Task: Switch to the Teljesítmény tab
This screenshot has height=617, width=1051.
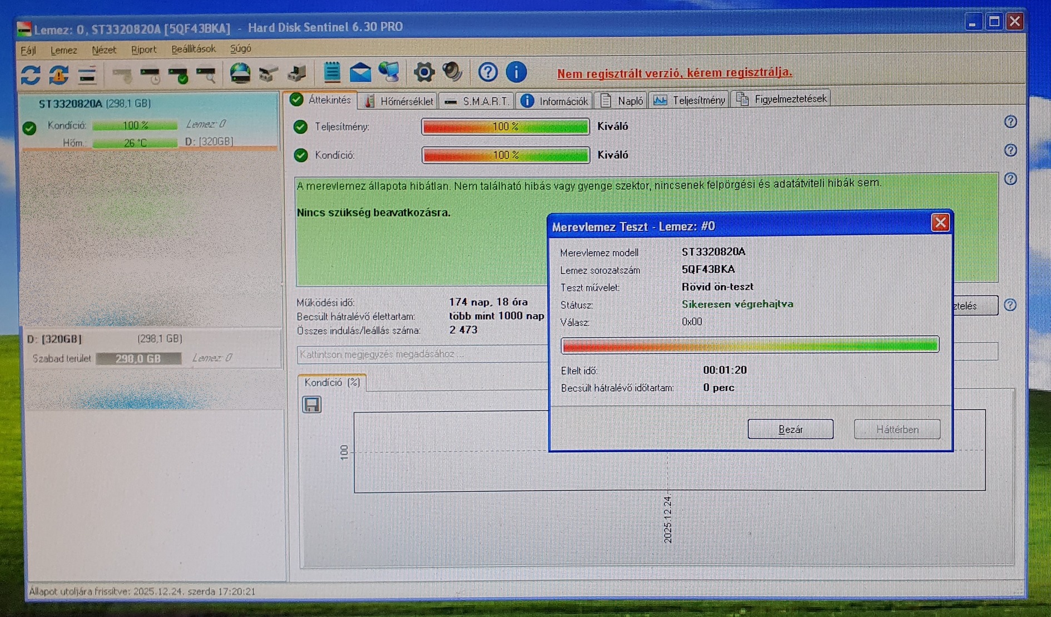Action: click(x=690, y=100)
